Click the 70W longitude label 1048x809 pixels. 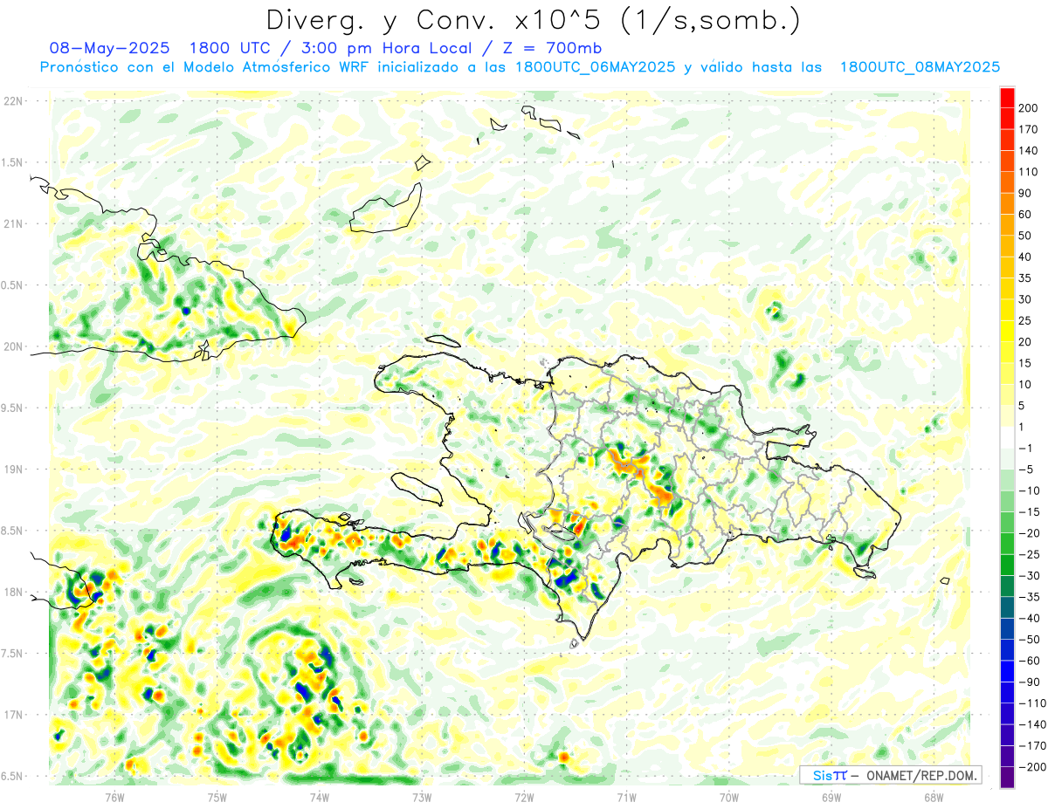pos(728,797)
